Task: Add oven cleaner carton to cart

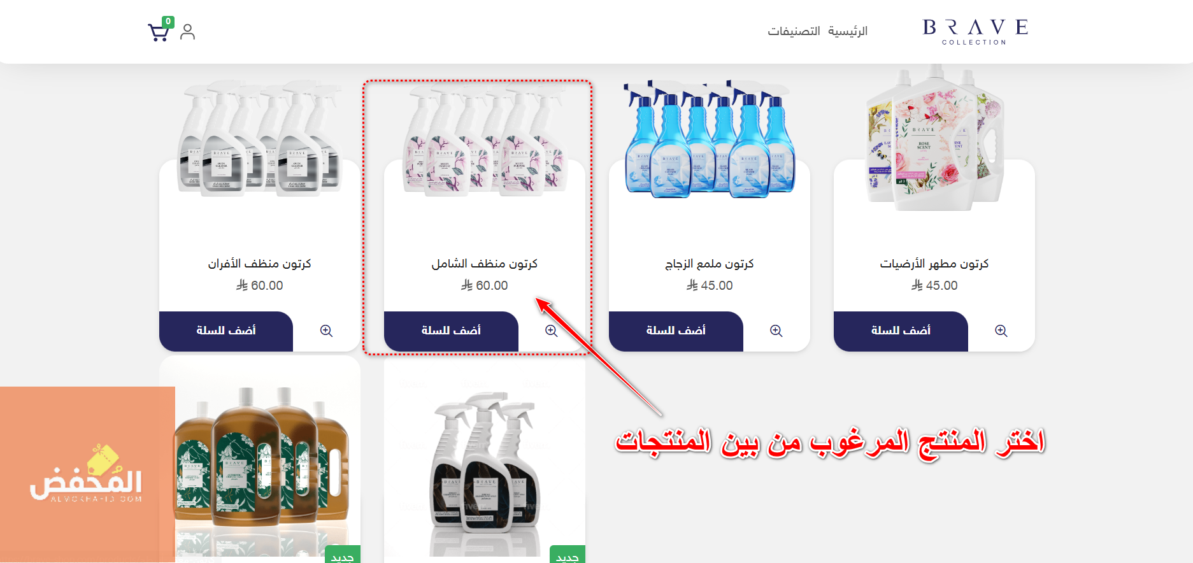Action: click(226, 331)
